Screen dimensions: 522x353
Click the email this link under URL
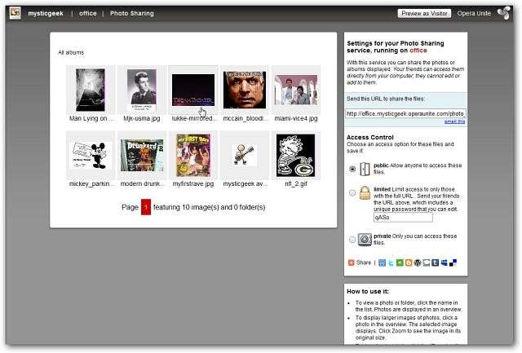pyautogui.click(x=454, y=121)
